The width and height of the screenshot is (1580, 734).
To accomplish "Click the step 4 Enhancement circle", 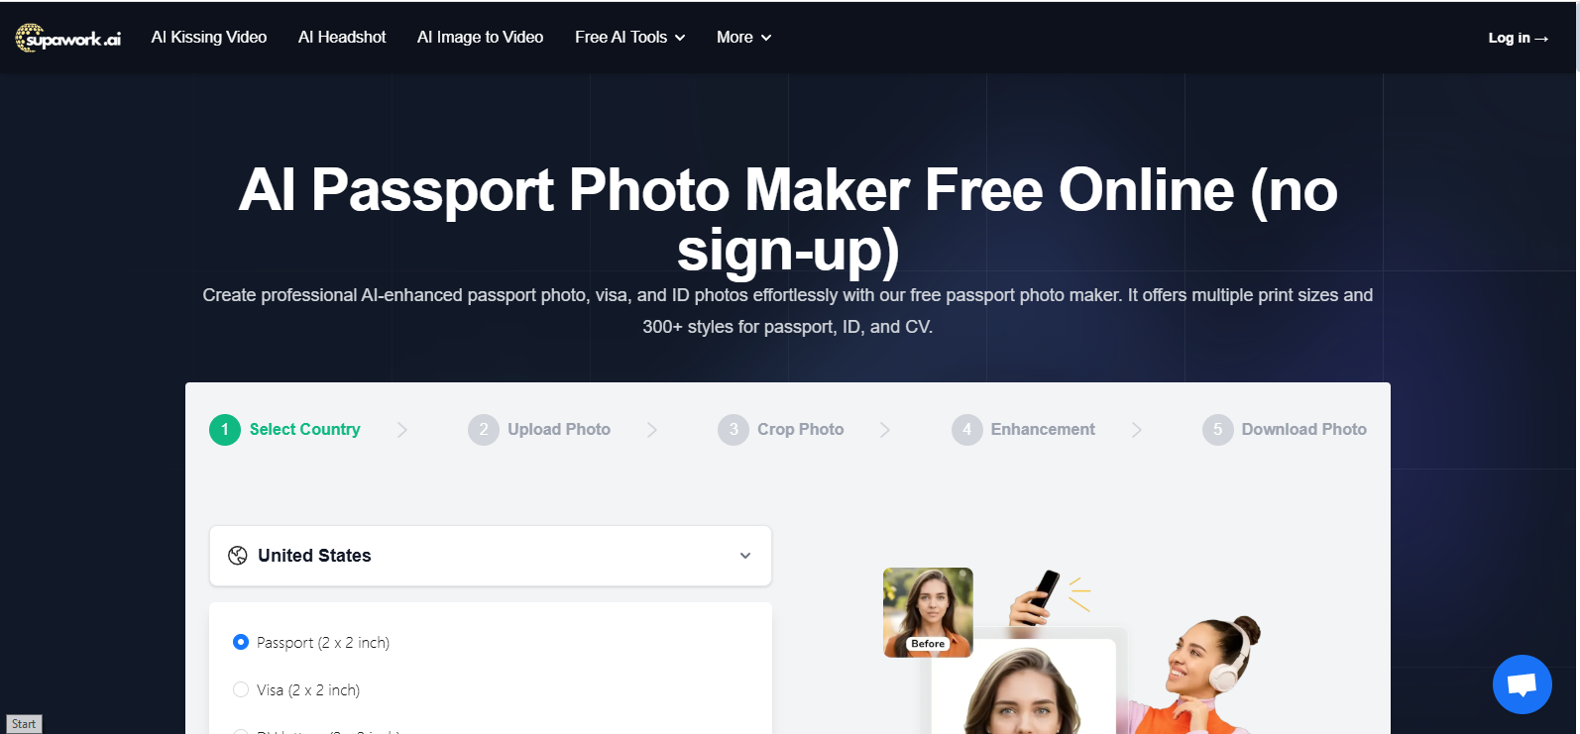I will (x=966, y=430).
